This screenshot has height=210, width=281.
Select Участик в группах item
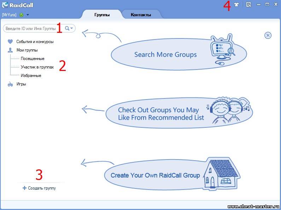[37, 67]
